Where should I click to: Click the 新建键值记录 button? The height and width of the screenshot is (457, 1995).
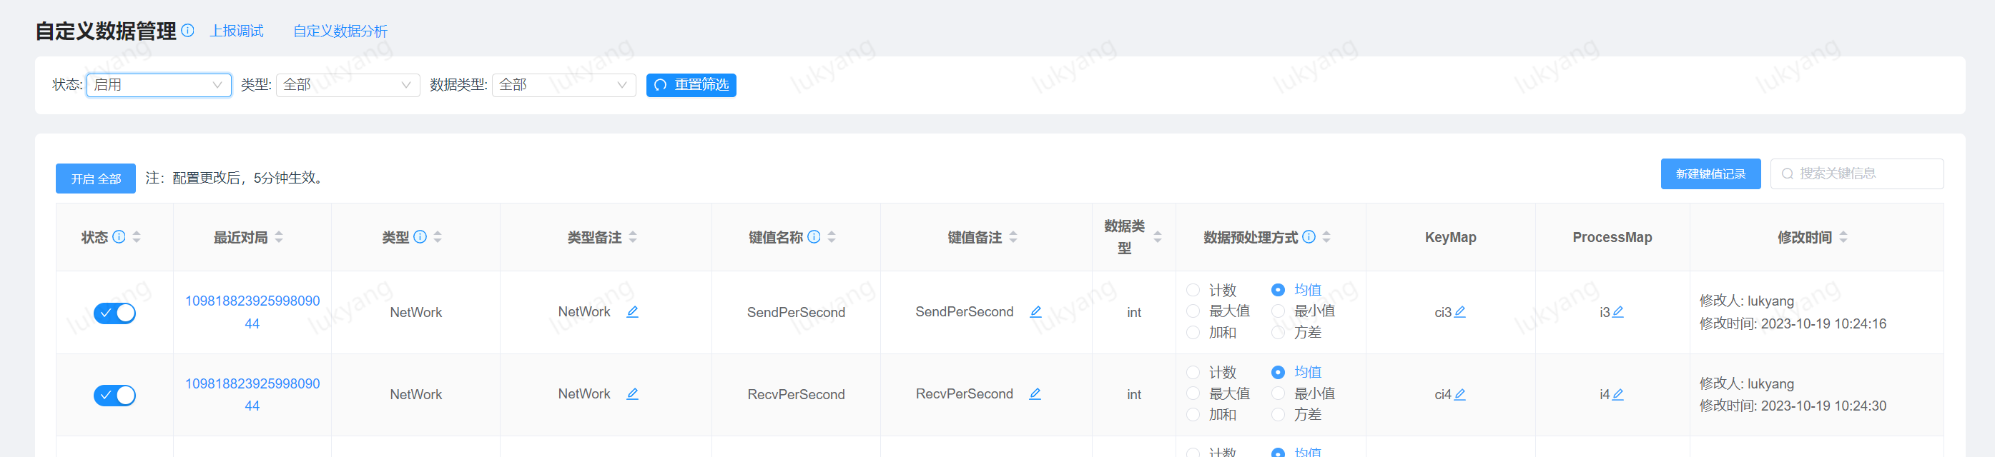pyautogui.click(x=1710, y=174)
